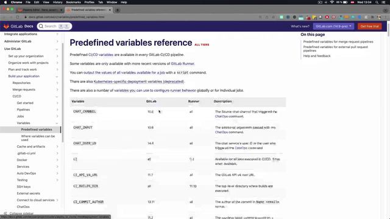This screenshot has width=390, height=219.
Task: Open the Bookmarks menu
Action: pos(73,2)
